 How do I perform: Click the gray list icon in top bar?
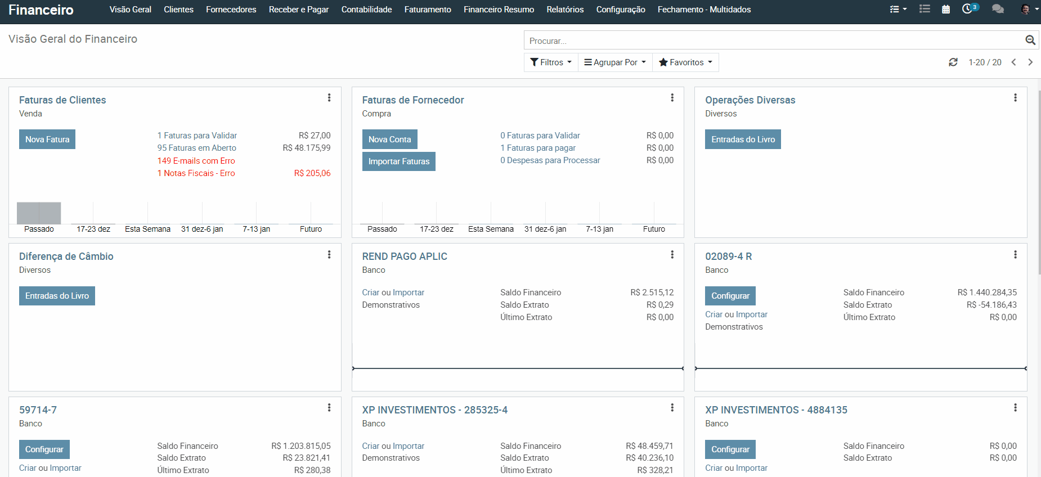pyautogui.click(x=925, y=10)
